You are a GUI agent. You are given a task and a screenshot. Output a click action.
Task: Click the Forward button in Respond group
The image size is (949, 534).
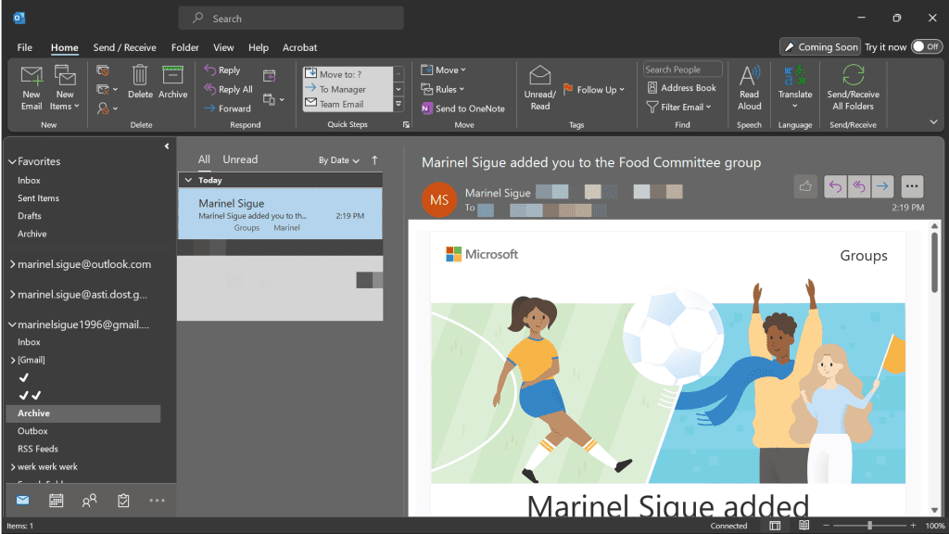(x=228, y=108)
